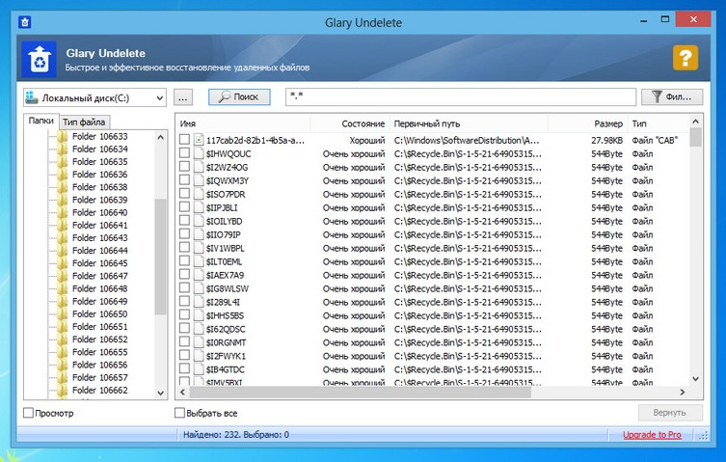Open the Upgrade to Pro link
This screenshot has width=726, height=462.
click(x=652, y=435)
